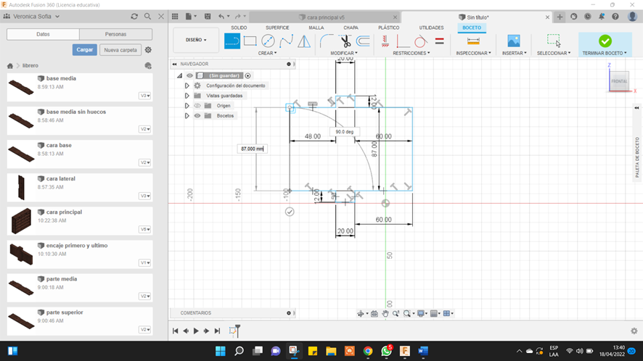This screenshot has width=643, height=361.
Task: Switch to the SUPERFICIE tab
Action: (277, 28)
